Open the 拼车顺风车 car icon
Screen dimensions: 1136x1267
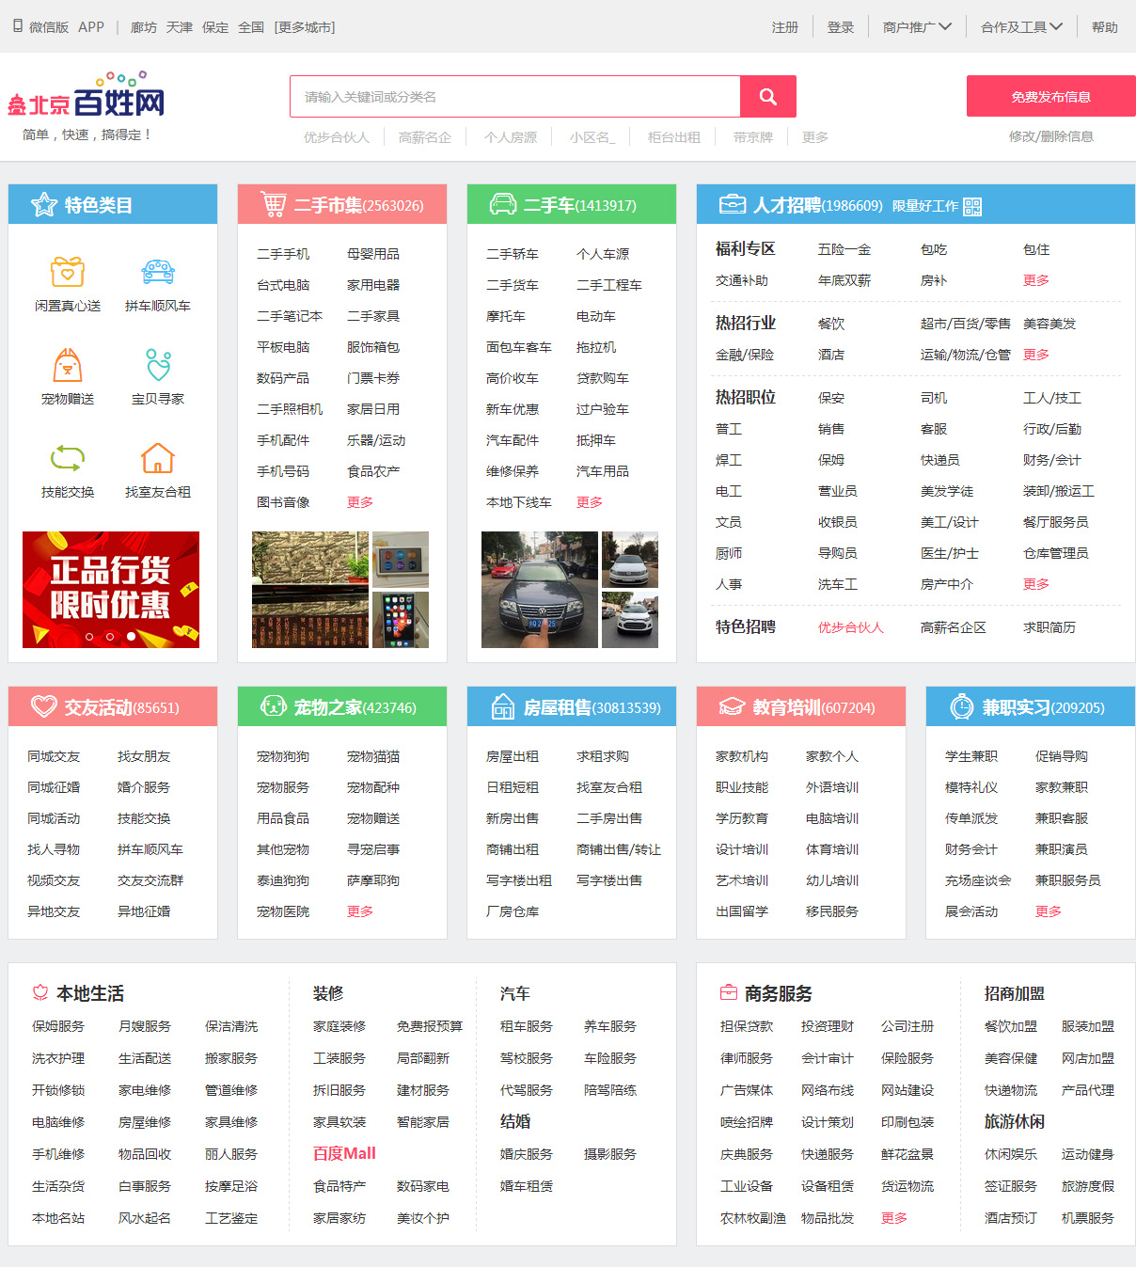[158, 272]
